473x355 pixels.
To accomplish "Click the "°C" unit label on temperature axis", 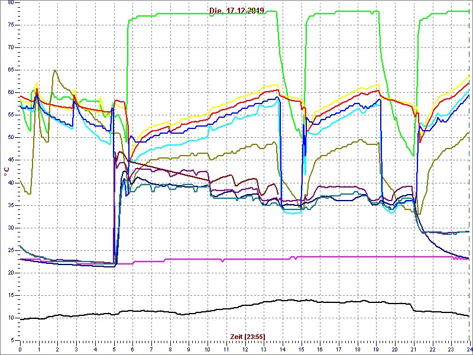I will point(7,172).
